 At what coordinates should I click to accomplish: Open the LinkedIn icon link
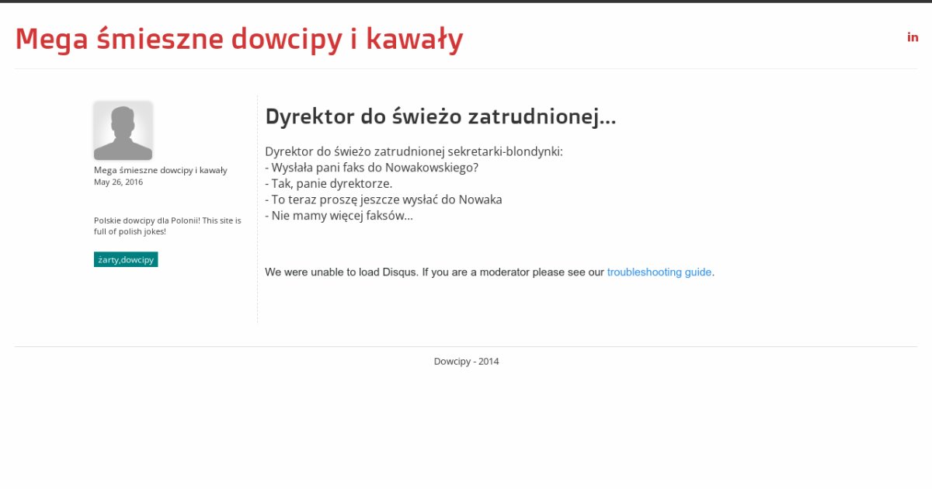tap(913, 37)
